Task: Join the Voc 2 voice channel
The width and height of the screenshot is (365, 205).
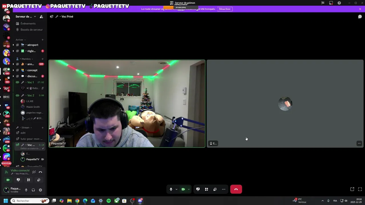Action: click(29, 95)
